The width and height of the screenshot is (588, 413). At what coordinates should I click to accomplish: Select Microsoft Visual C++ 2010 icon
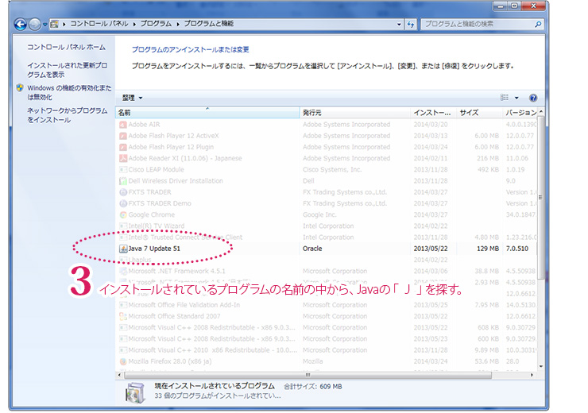(123, 350)
